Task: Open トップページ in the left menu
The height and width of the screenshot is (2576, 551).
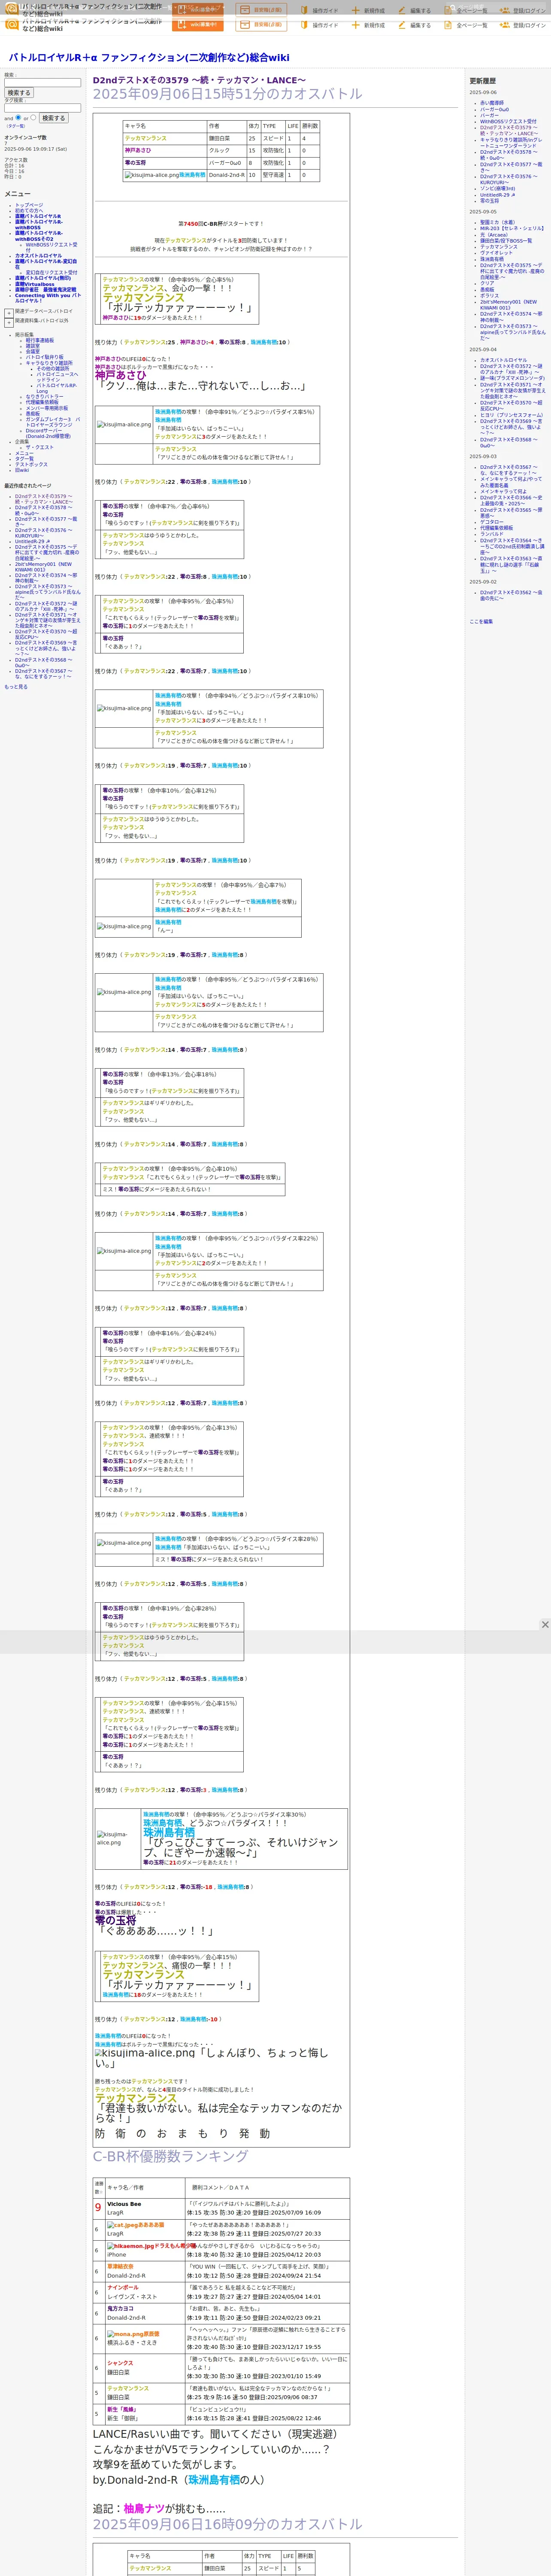Action: (29, 205)
